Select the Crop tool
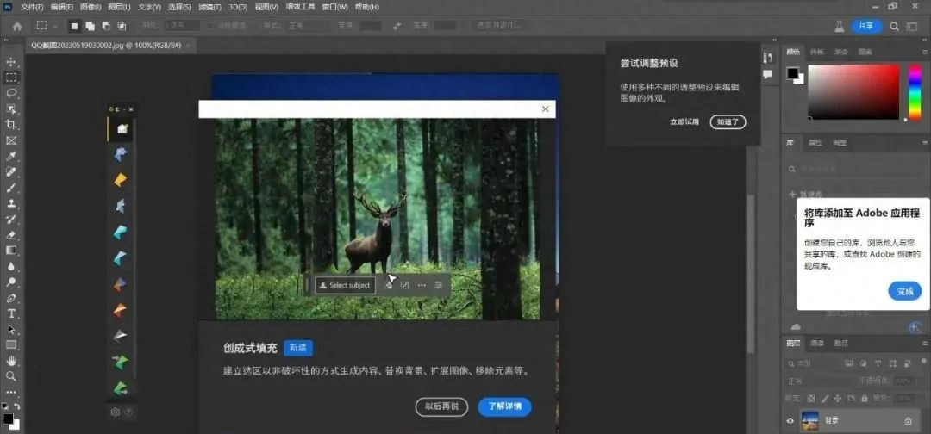The width and height of the screenshot is (931, 434). point(10,125)
